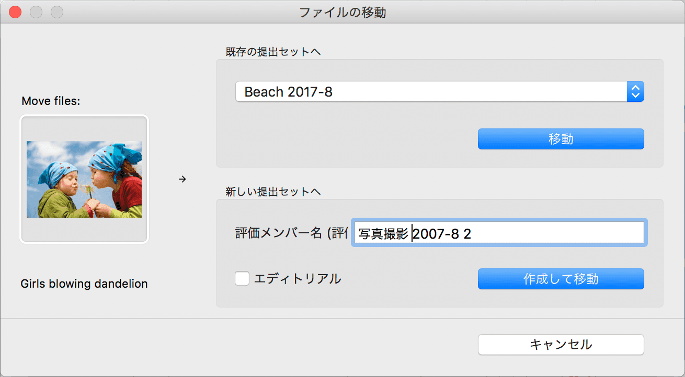Screen dimensions: 685x377
Task: Click the Move files: label
Action: 51,101
